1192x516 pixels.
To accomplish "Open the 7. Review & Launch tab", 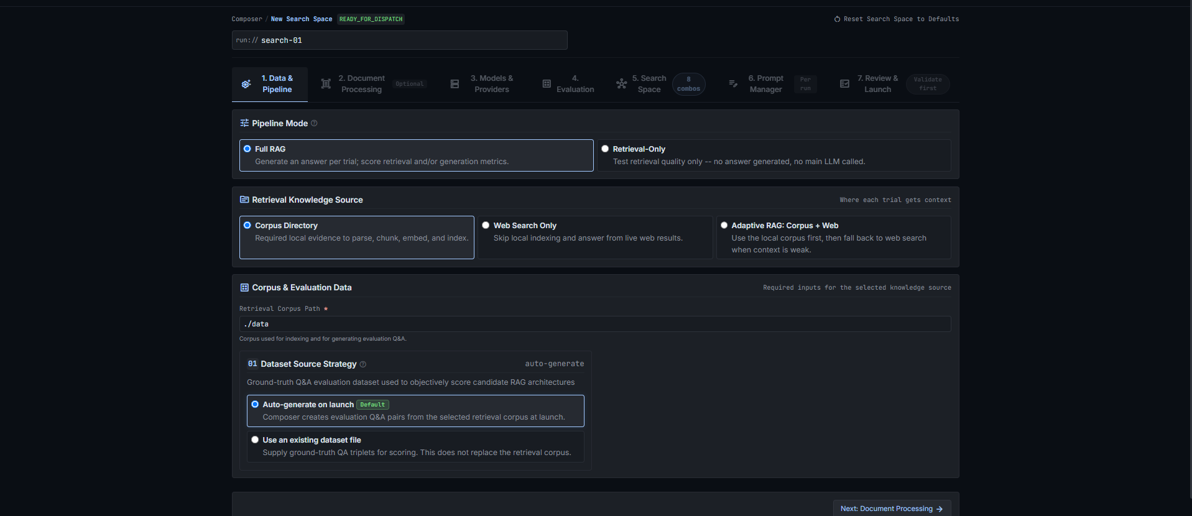I will (895, 84).
